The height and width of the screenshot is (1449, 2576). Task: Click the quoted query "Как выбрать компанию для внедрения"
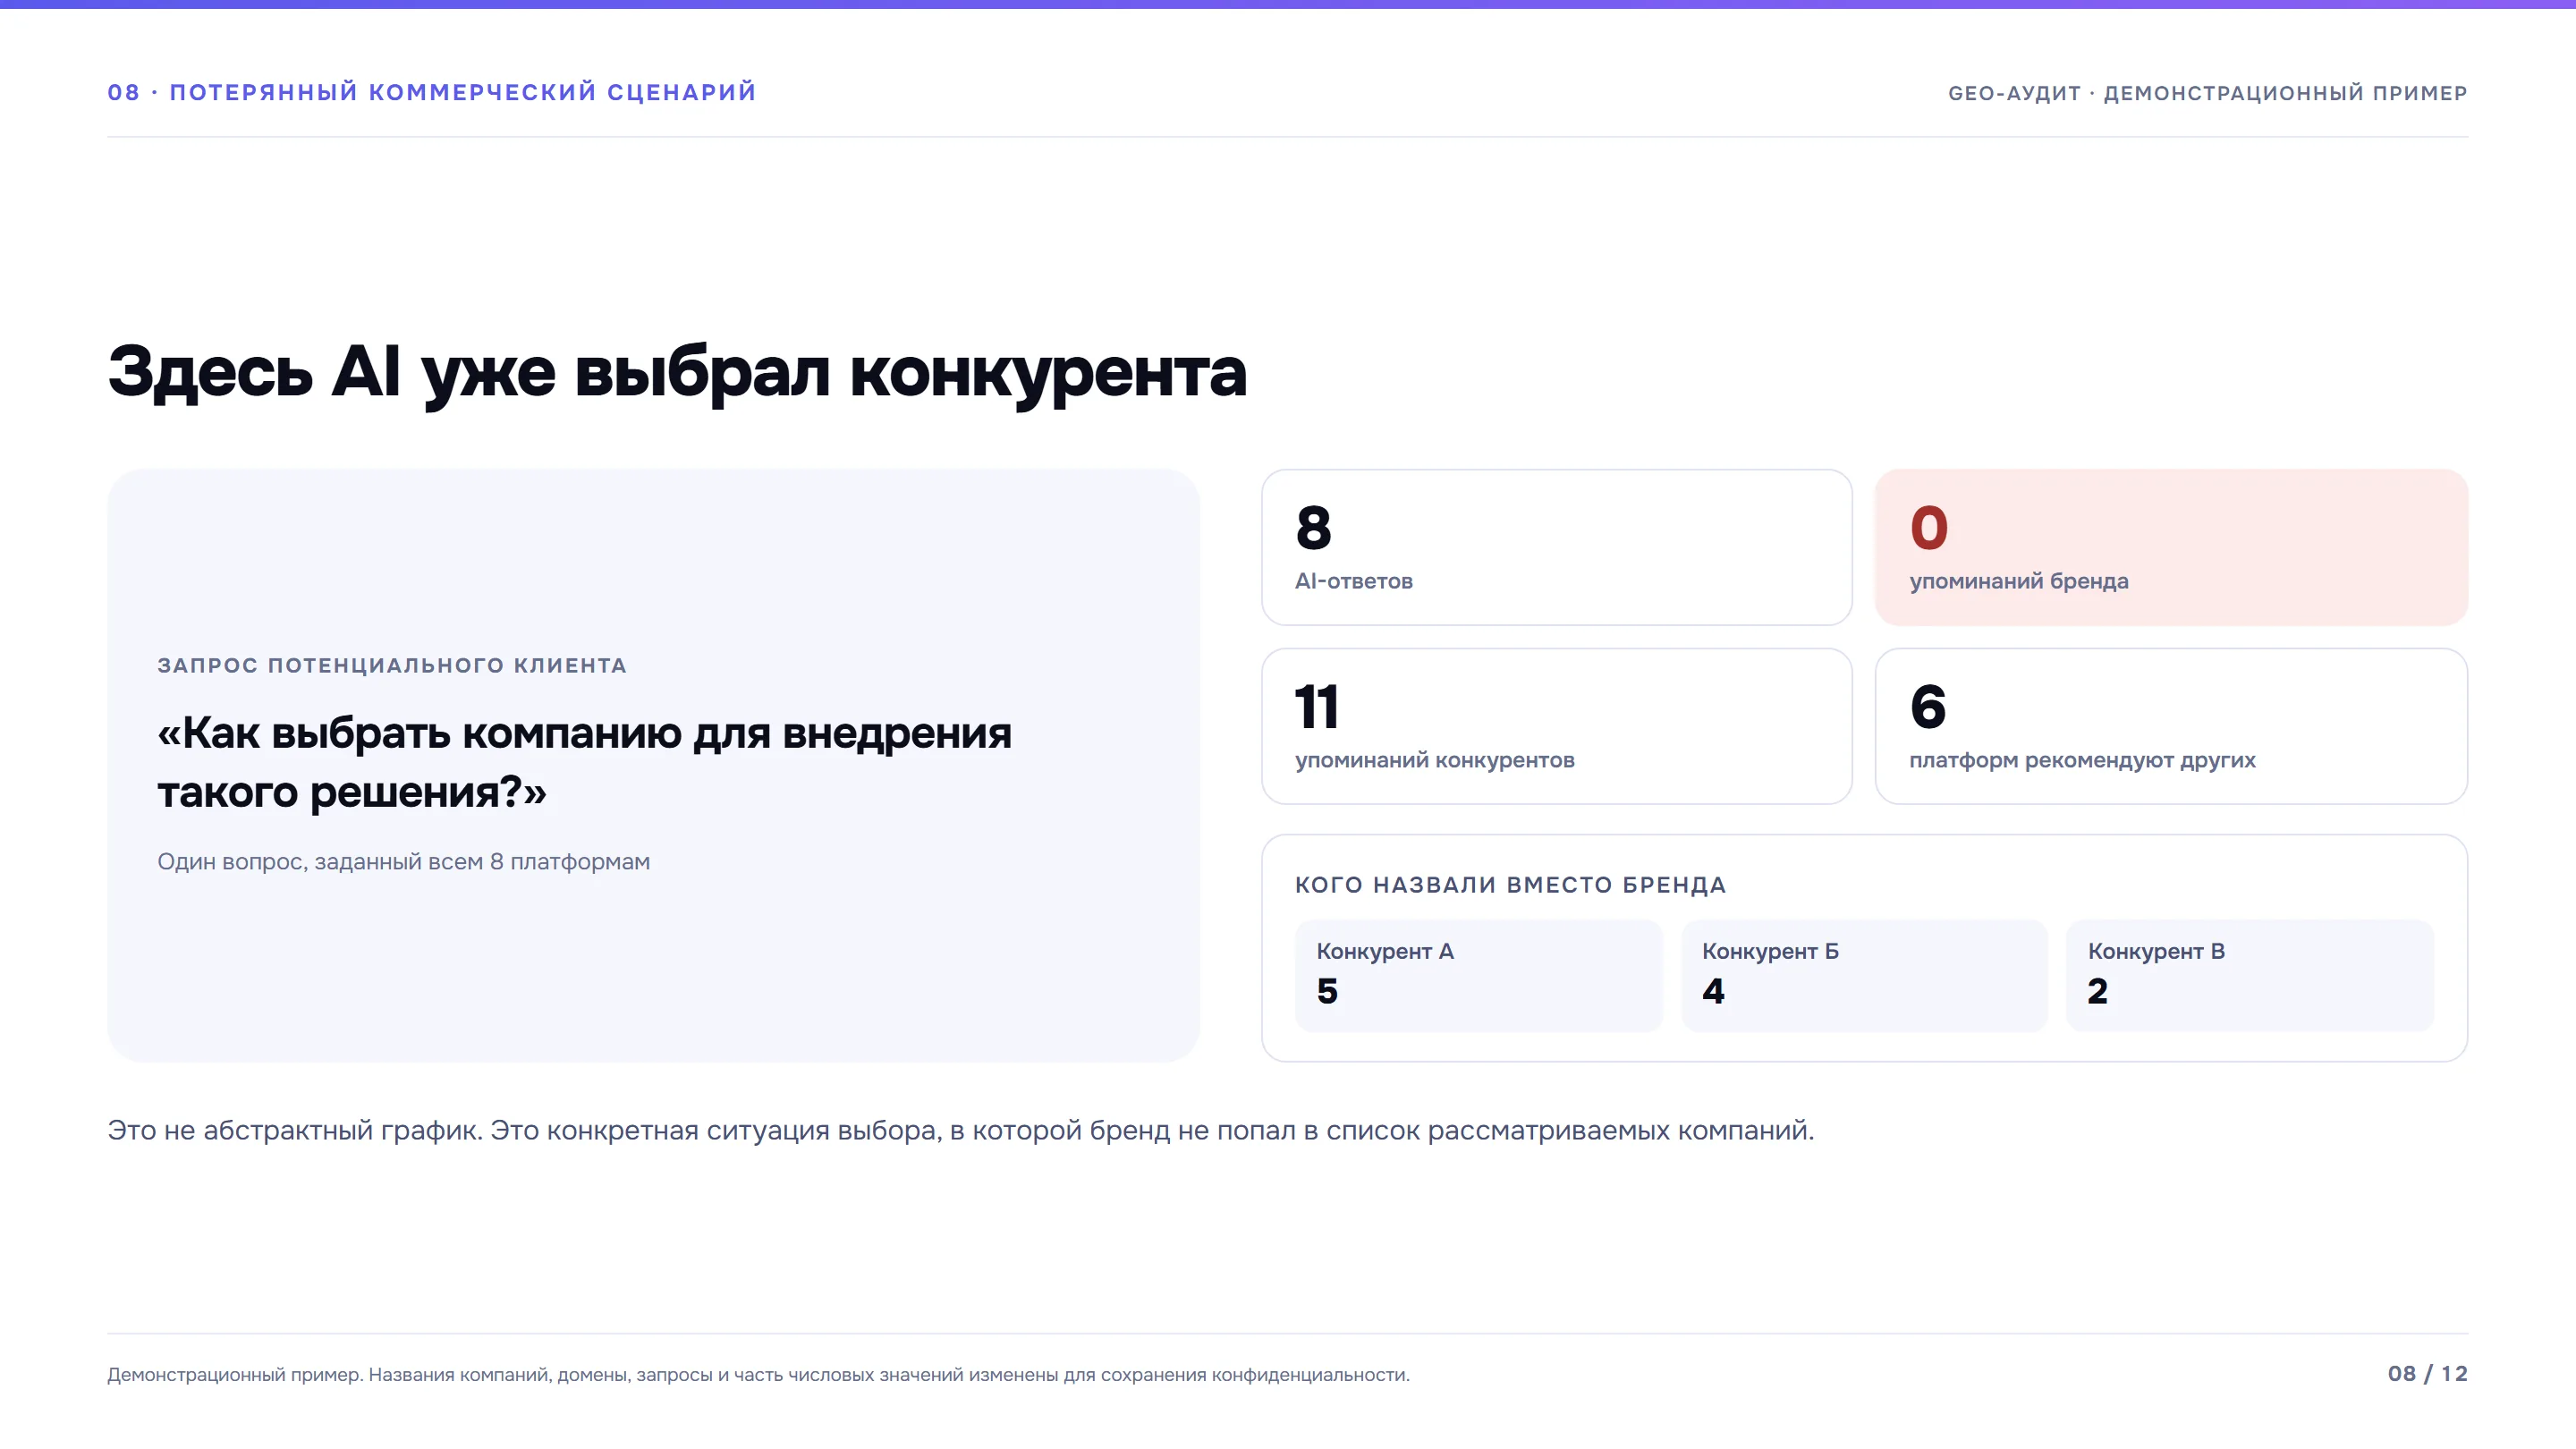584,733
